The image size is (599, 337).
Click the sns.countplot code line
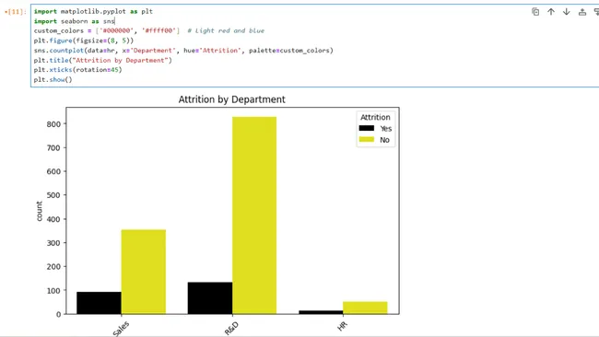[183, 51]
